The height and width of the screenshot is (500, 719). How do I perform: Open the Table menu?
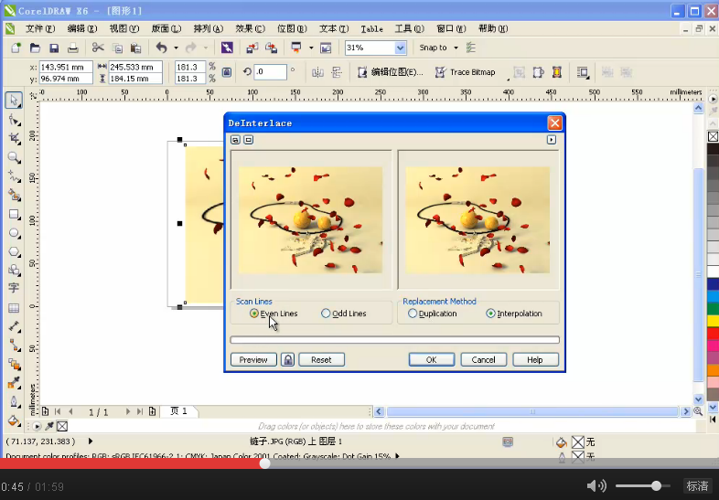click(x=372, y=29)
